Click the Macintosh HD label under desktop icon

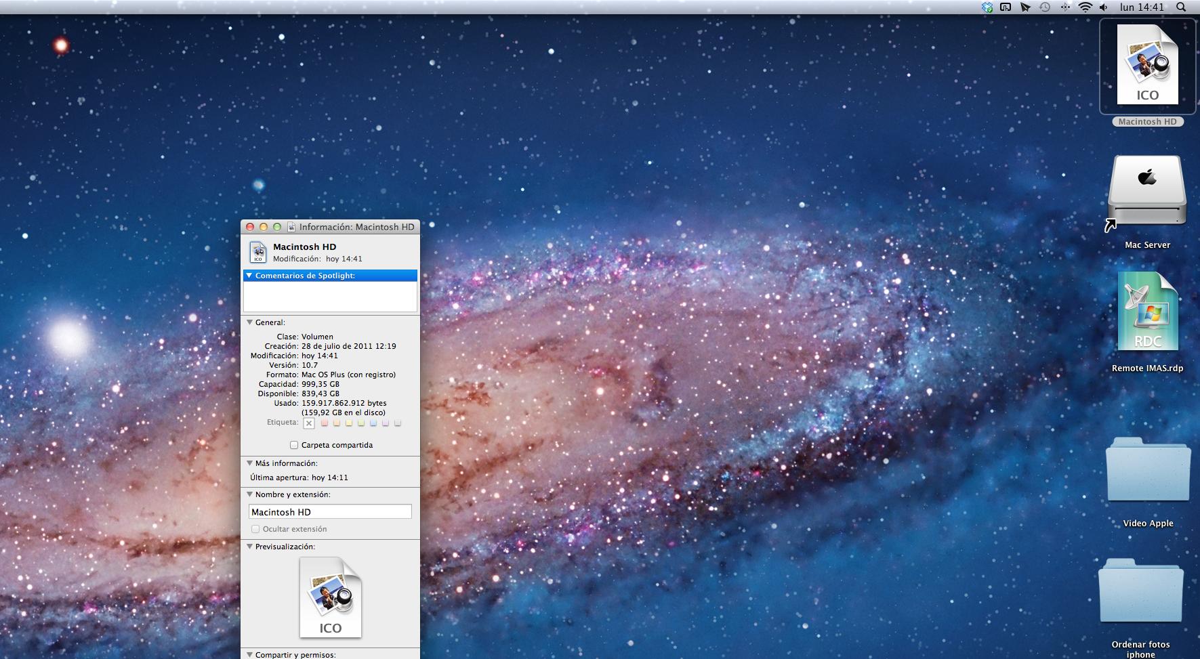(x=1148, y=122)
